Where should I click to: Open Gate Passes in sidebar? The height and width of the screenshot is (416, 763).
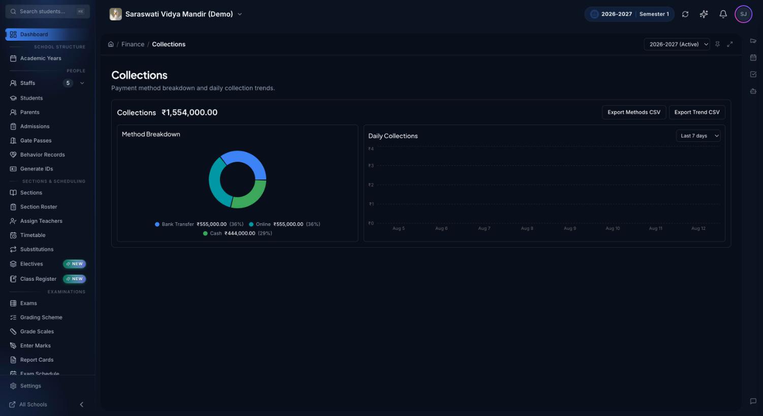[x=47, y=141]
